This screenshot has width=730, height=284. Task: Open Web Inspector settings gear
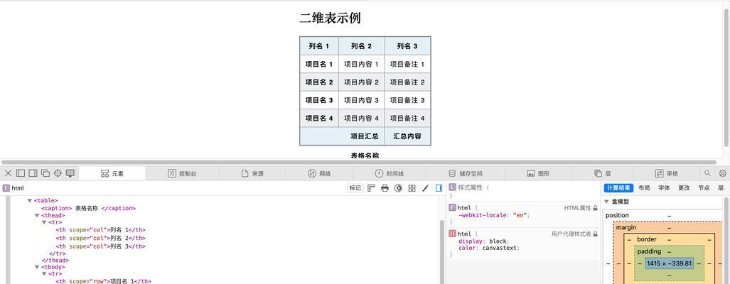[723, 173]
